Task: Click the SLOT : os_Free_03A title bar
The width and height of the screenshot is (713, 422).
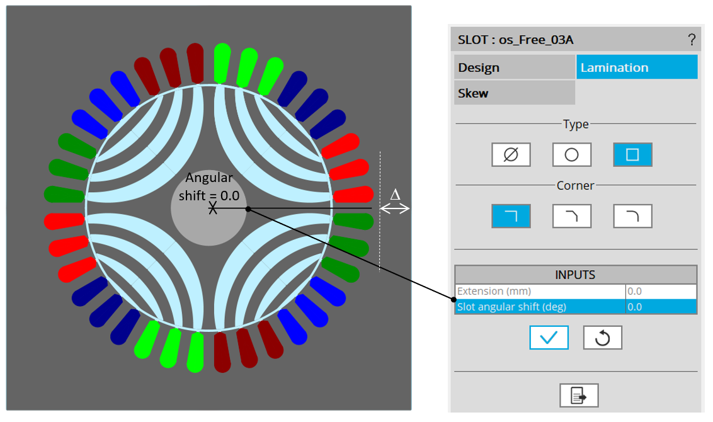Action: [x=567, y=40]
